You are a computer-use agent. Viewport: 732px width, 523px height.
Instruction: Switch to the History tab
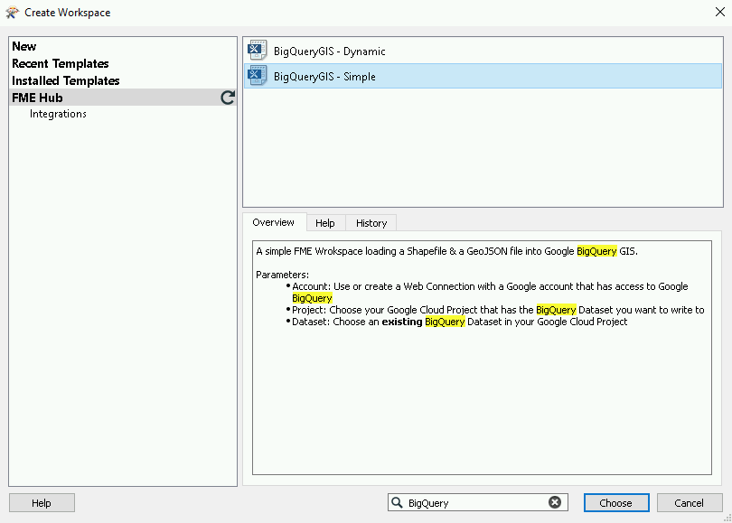371,223
